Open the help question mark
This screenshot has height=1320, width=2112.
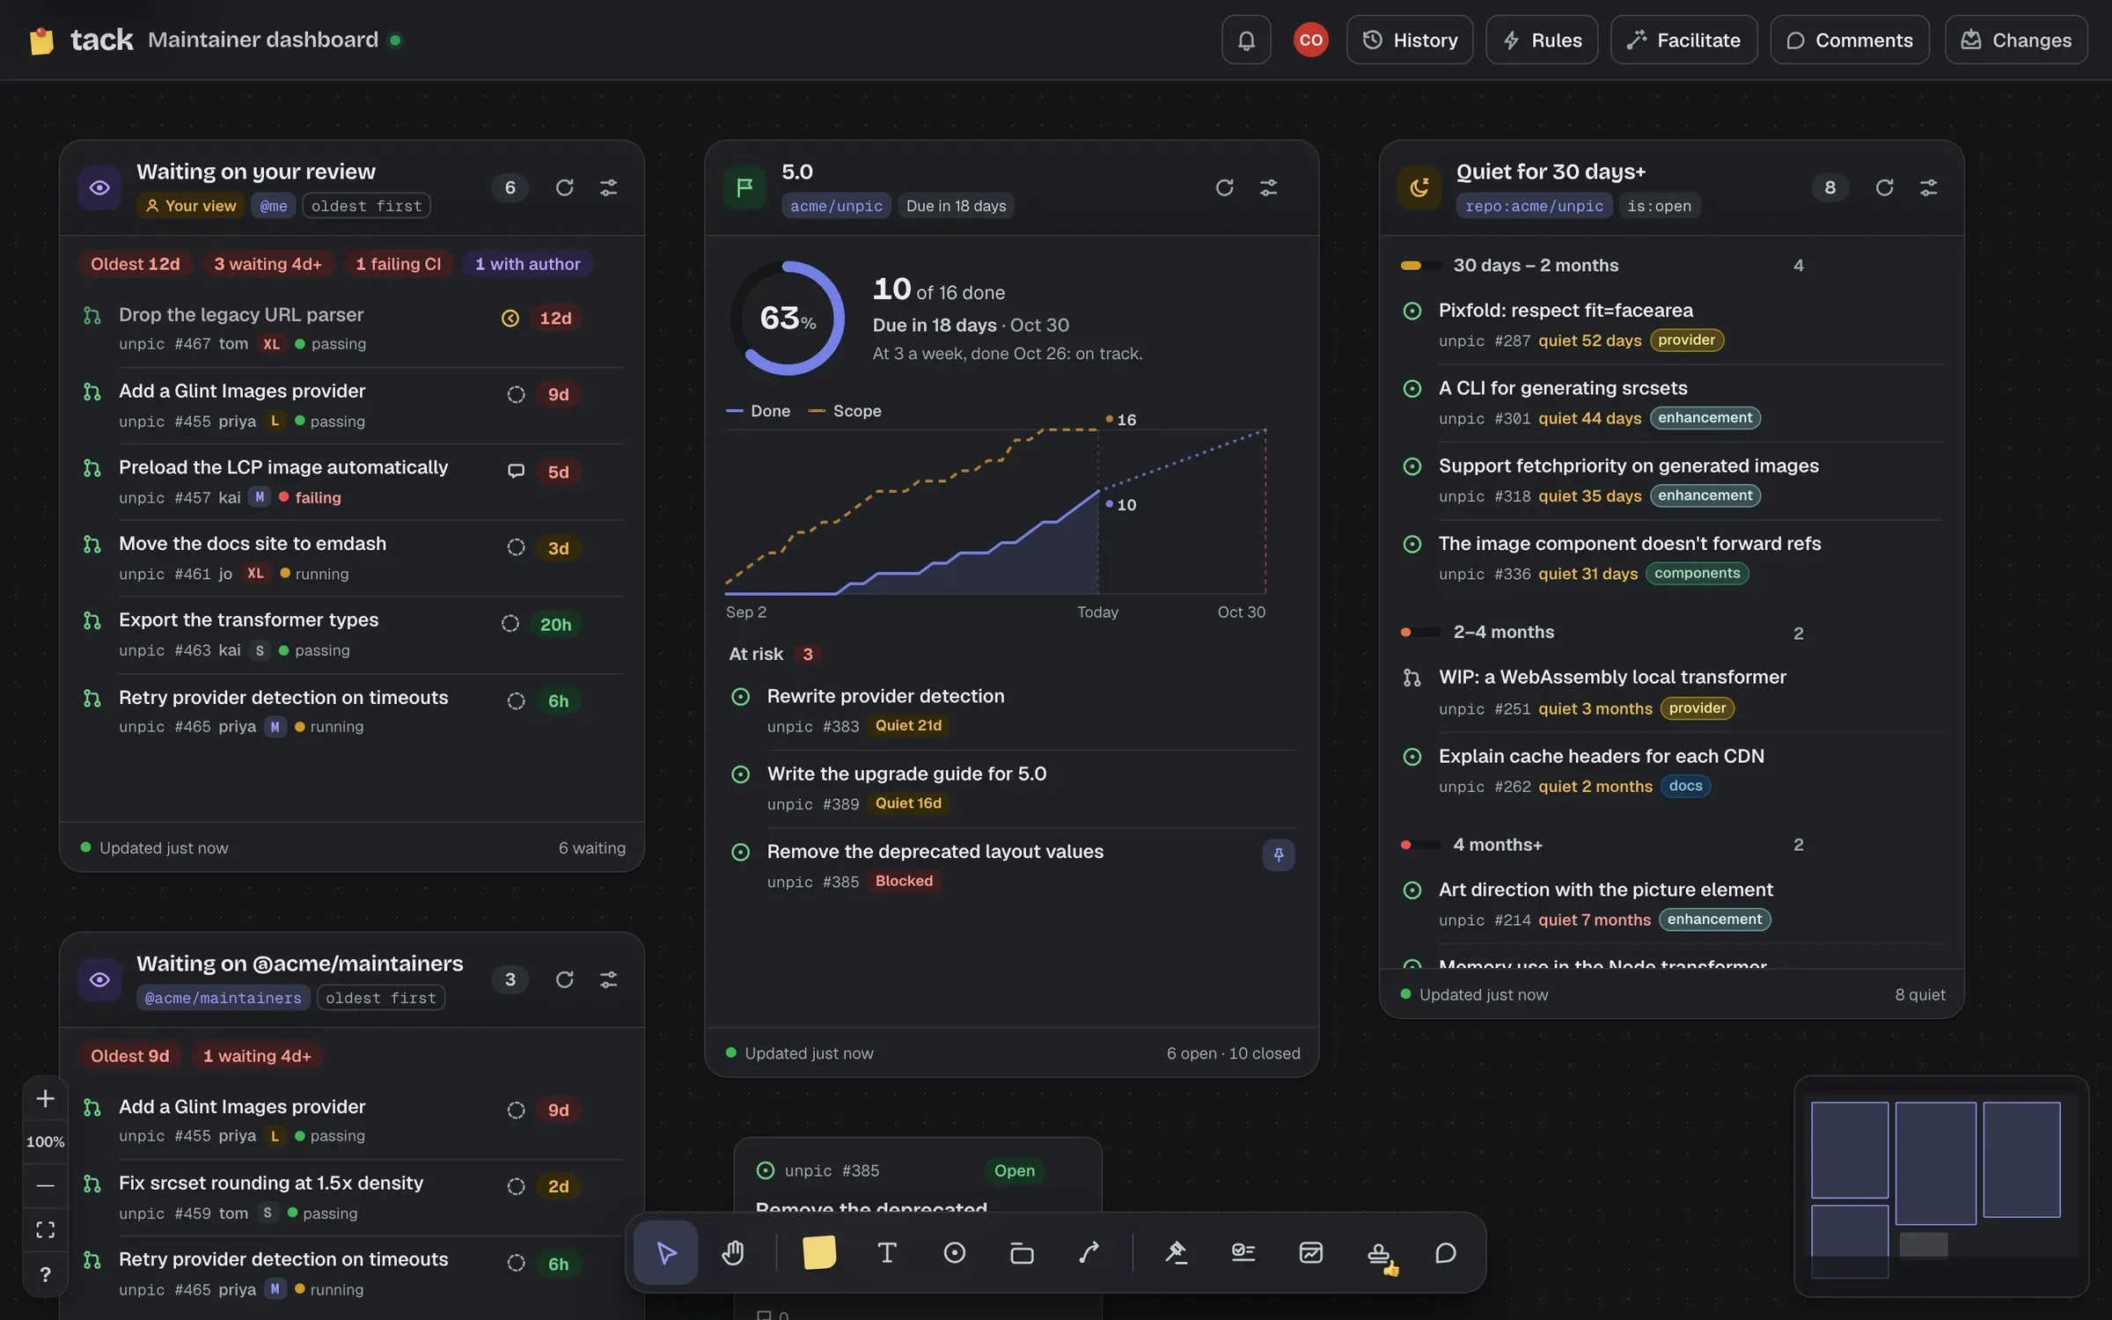[45, 1274]
